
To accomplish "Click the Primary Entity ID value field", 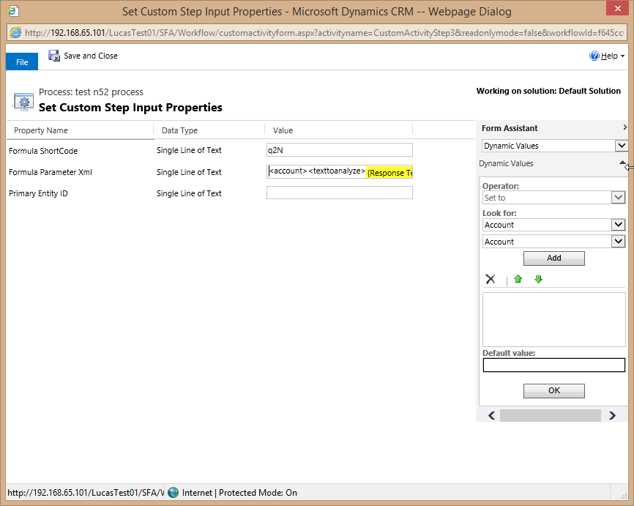I will (x=340, y=193).
